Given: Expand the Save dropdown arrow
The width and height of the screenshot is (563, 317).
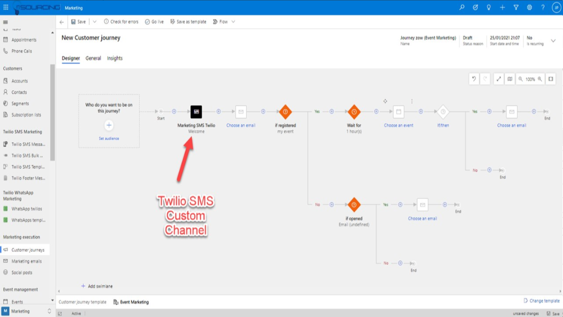Looking at the screenshot, I should [95, 22].
